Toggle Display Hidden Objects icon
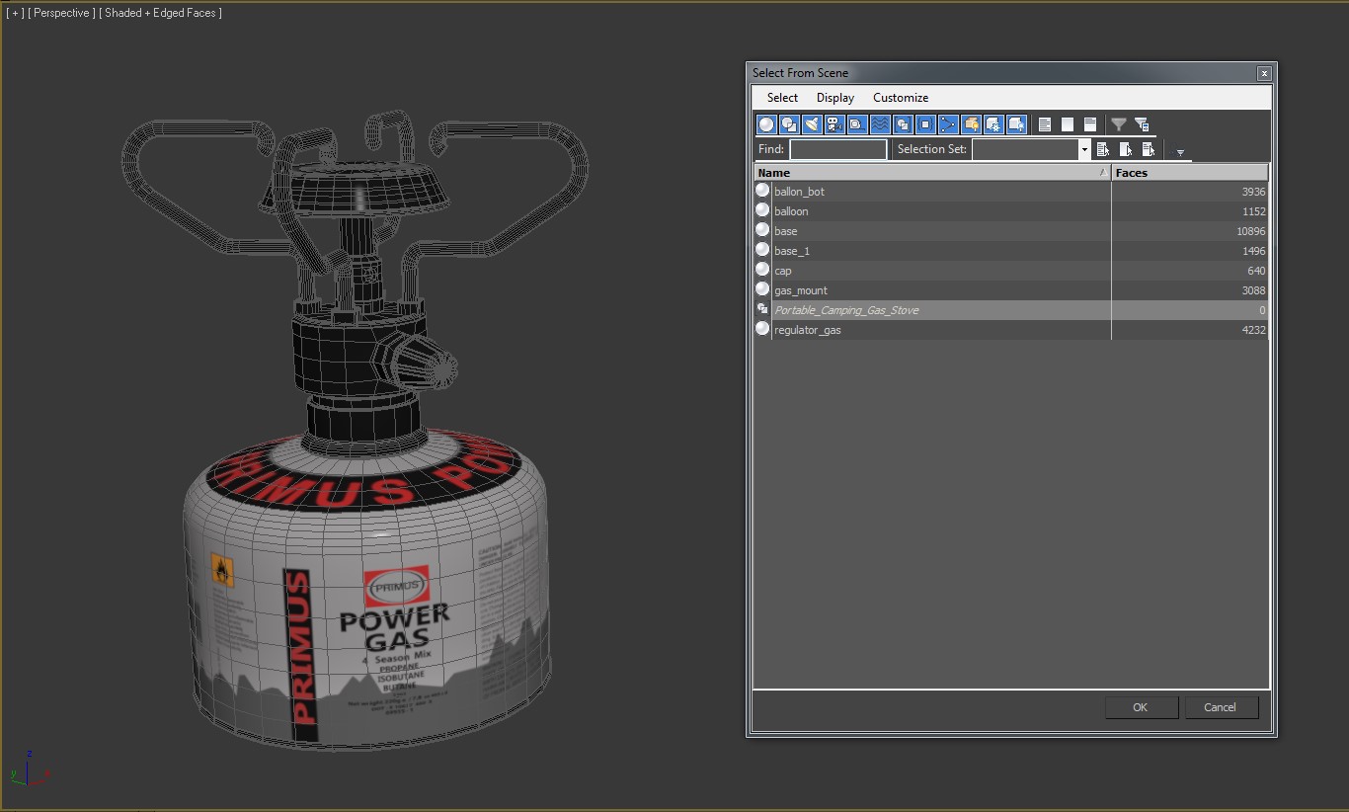 point(1016,124)
